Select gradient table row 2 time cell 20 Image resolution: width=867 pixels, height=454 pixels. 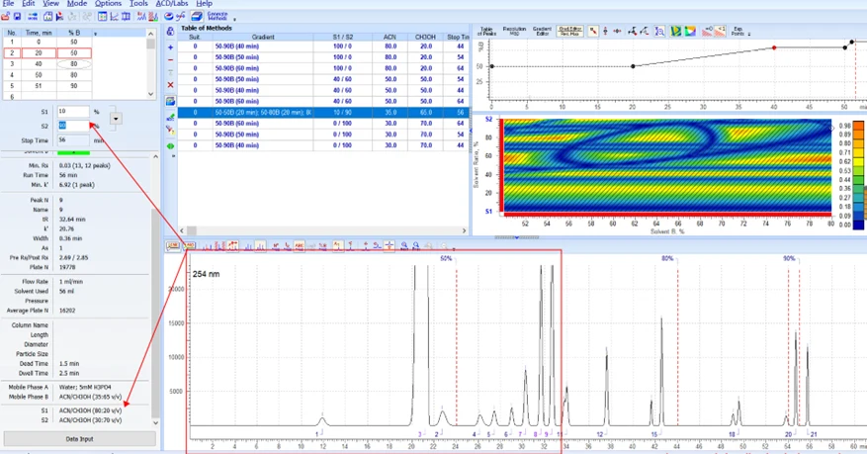39,53
